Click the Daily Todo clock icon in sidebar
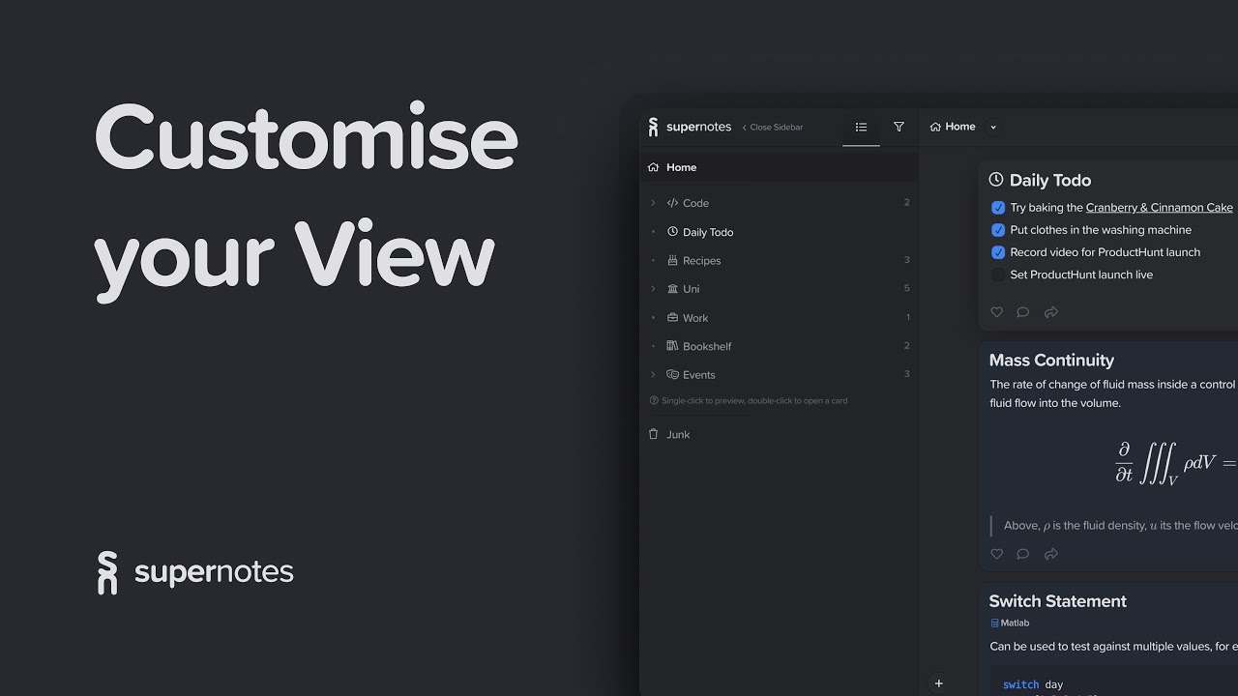This screenshot has width=1238, height=696. tap(672, 232)
